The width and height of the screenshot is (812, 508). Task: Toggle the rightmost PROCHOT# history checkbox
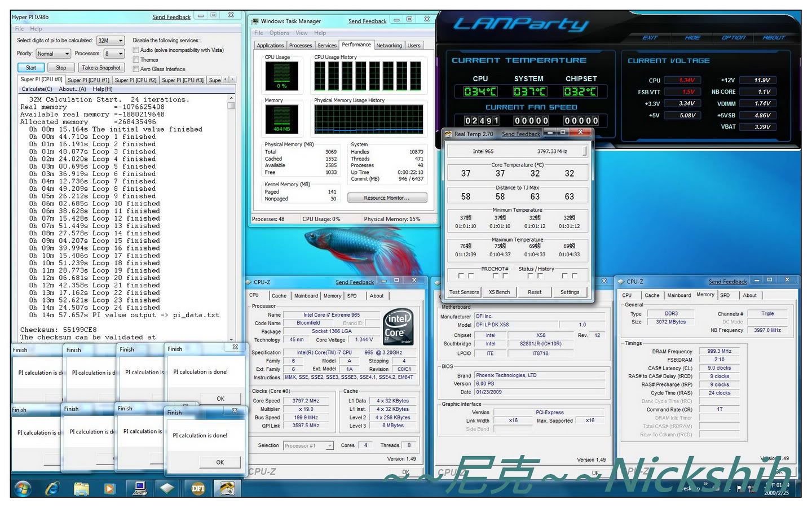tap(574, 276)
